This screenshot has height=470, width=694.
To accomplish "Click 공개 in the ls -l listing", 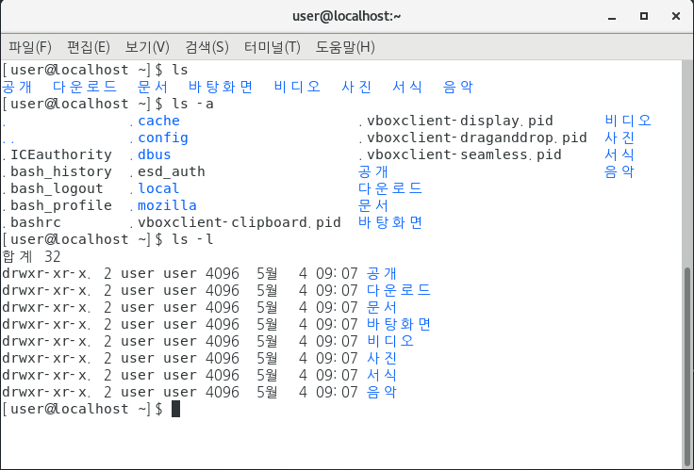I will [382, 273].
